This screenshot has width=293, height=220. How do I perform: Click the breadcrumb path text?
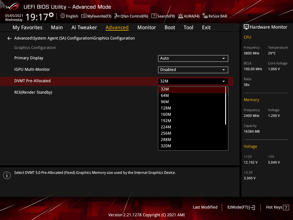74,38
